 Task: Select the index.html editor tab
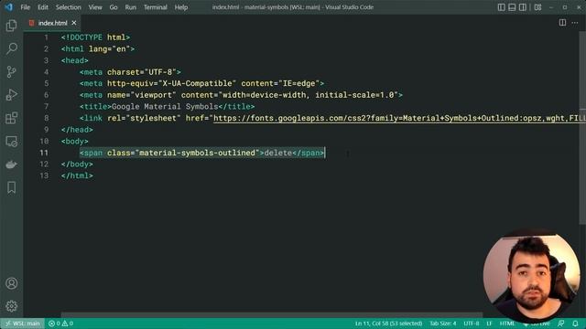[x=52, y=23]
